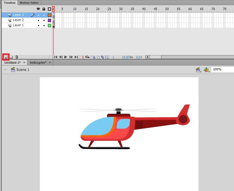Click the New Layer icon

pyautogui.click(x=6, y=57)
